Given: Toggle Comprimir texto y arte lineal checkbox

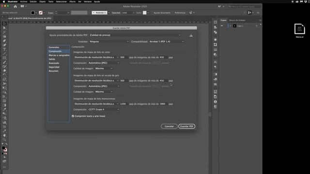Looking at the screenshot, I should click(73, 116).
